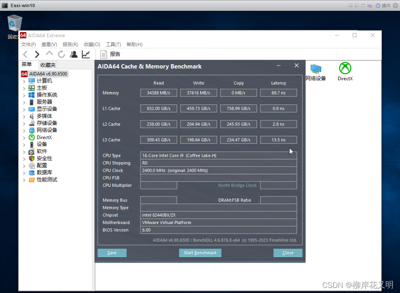This screenshot has height=293, width=400.
Task: Open the 工具(T) menu
Action: [x=113, y=45]
